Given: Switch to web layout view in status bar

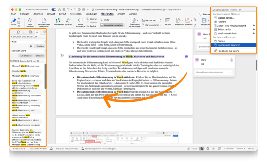Looking at the screenshot, I should pos(208,149).
